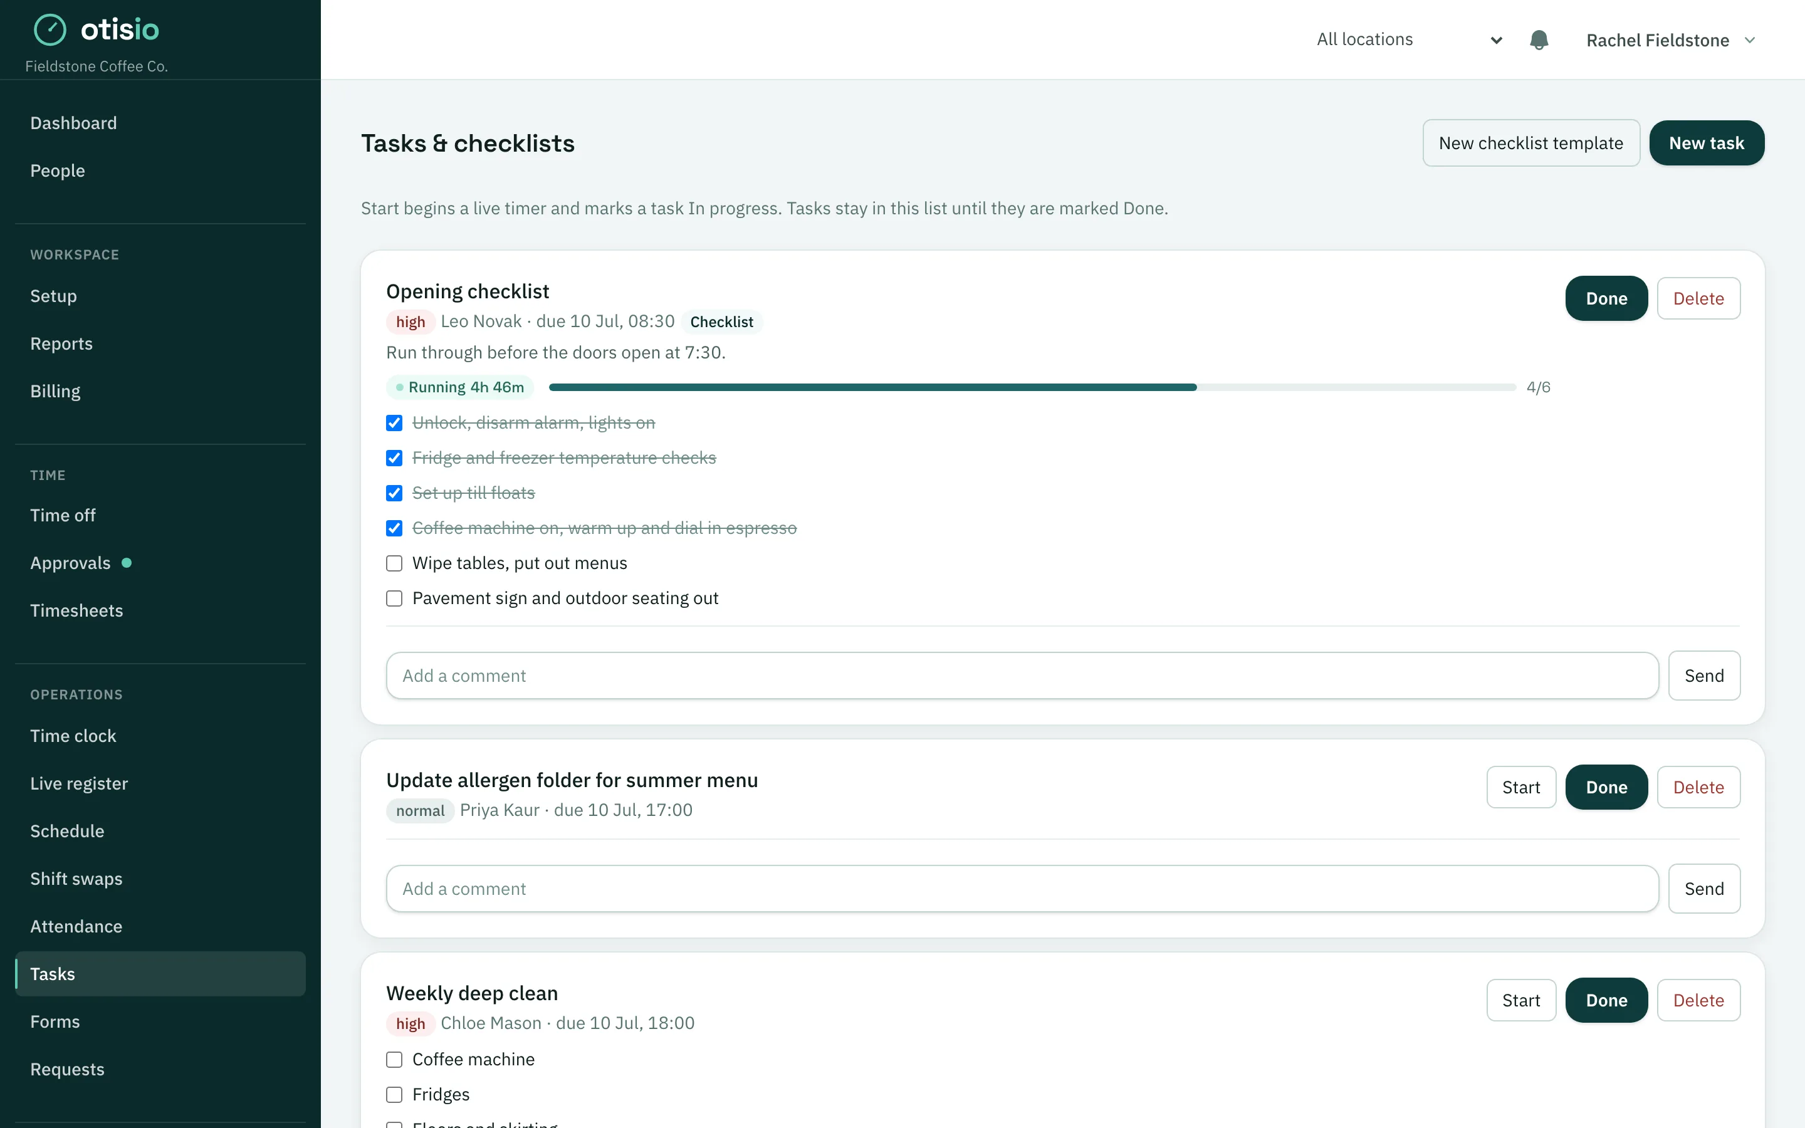This screenshot has width=1805, height=1128.
Task: Check Pavement sign and outdoor seating out
Action: (395, 598)
